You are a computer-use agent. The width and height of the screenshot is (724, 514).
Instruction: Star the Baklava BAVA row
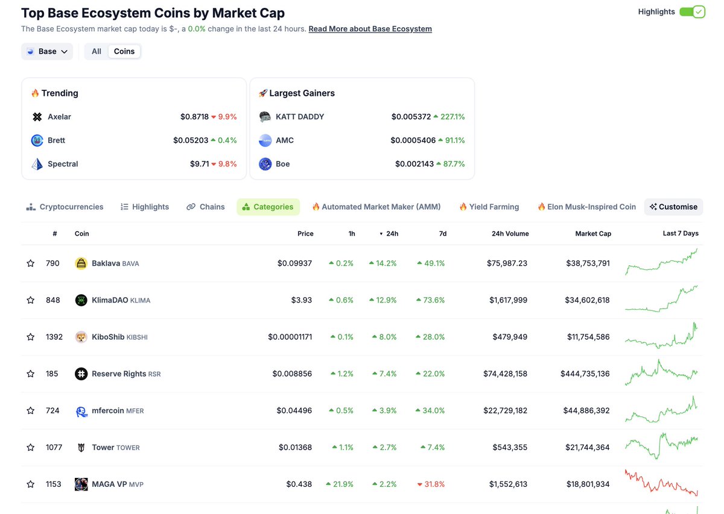(31, 263)
